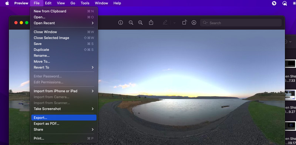The width and height of the screenshot is (296, 145).
Task: Open the Share icon in the toolbar
Action: pos(151,23)
